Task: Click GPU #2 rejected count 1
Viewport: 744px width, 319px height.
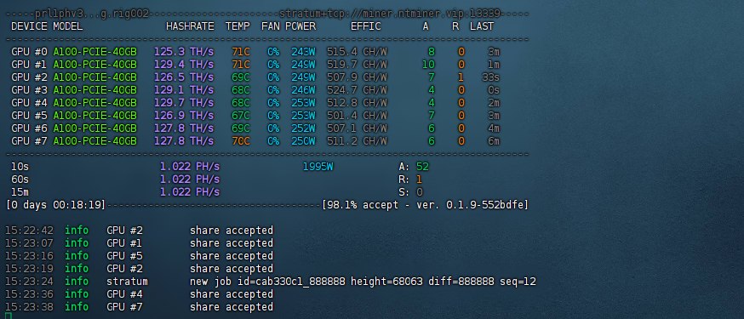Action: pyautogui.click(x=461, y=77)
